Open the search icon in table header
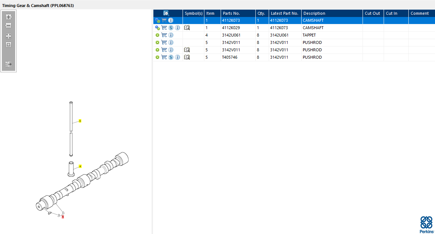 tap(166, 13)
